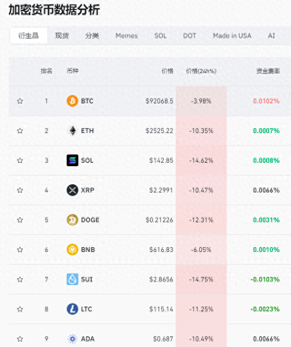
Task: Click the -0.0023% funding rate
Action: (x=265, y=309)
